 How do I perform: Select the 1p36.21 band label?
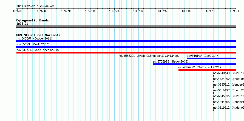22,24
